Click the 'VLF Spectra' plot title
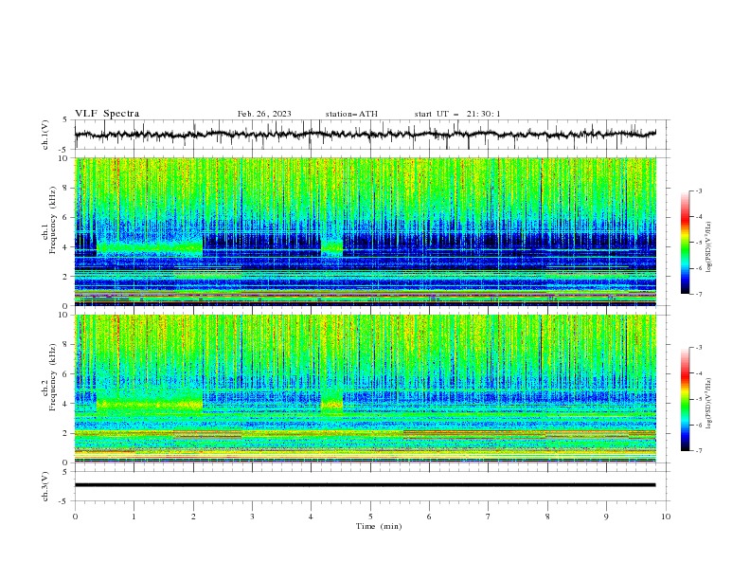750x580 pixels. pos(107,114)
